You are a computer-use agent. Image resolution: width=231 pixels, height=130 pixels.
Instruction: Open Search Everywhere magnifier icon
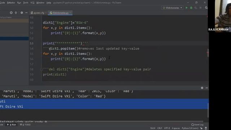(x=206, y=8)
